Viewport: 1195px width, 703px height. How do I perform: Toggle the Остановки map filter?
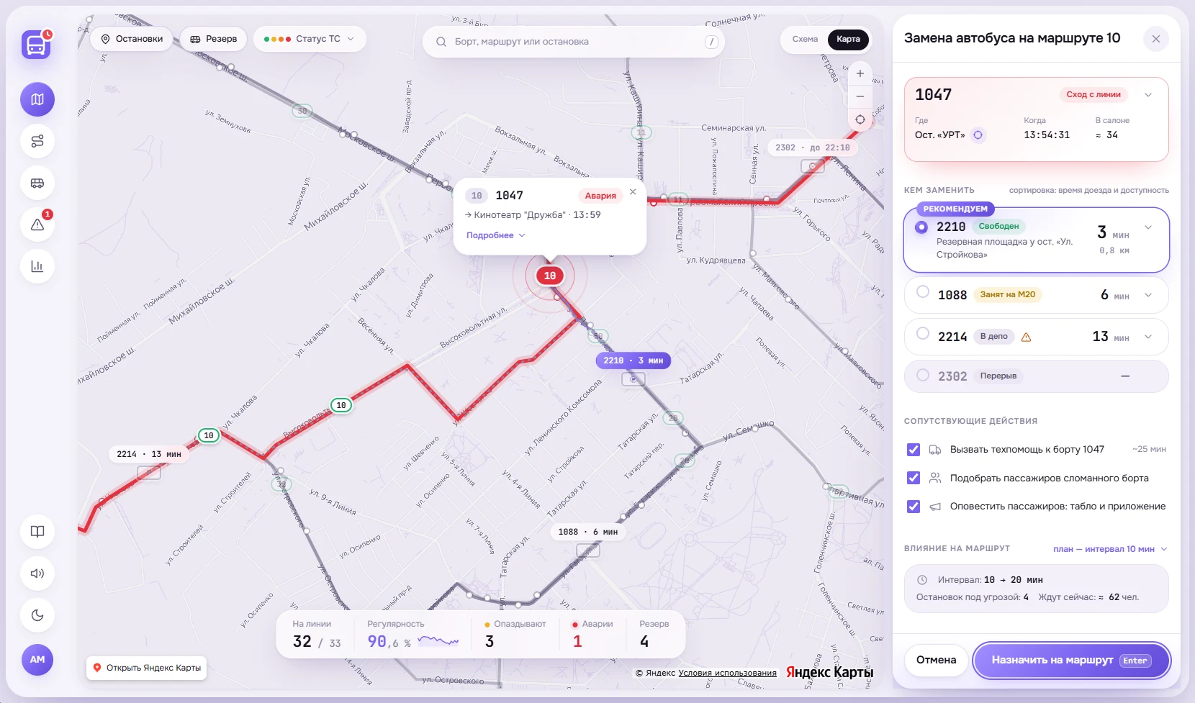point(132,39)
